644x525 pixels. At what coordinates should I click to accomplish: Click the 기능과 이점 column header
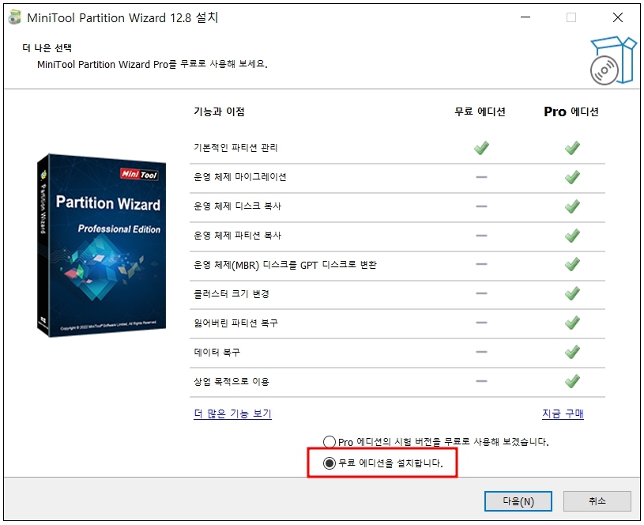[x=219, y=111]
